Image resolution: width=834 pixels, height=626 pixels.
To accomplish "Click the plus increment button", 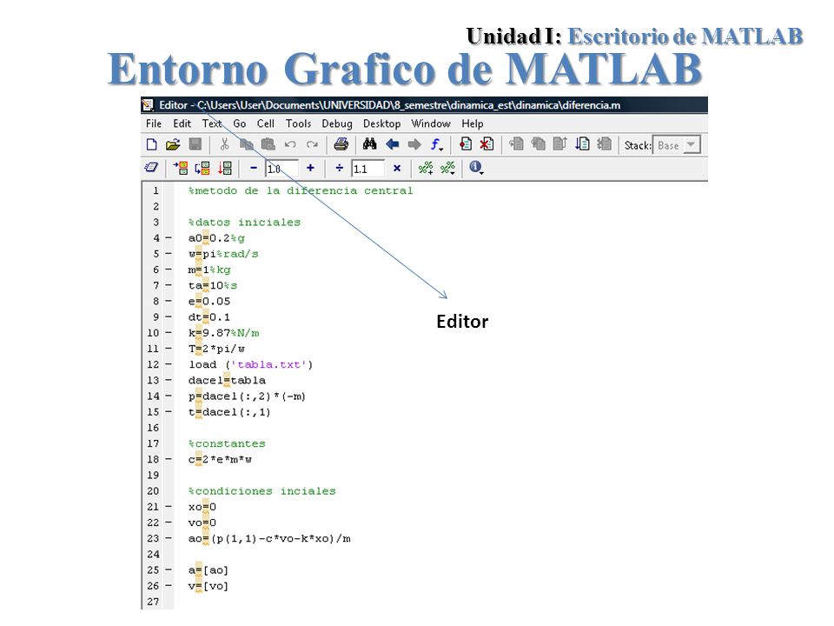I will [311, 168].
